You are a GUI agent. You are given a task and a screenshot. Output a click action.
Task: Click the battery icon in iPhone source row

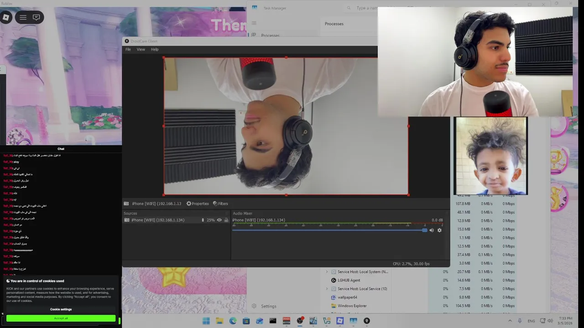203,220
